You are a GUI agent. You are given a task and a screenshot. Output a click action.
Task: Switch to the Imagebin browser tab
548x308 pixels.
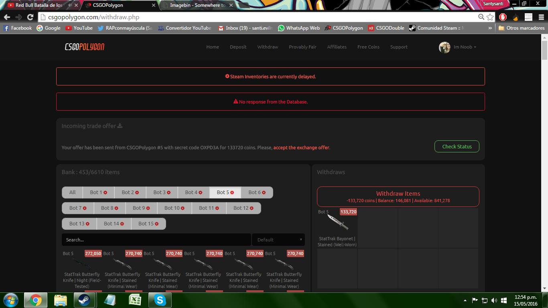[197, 5]
